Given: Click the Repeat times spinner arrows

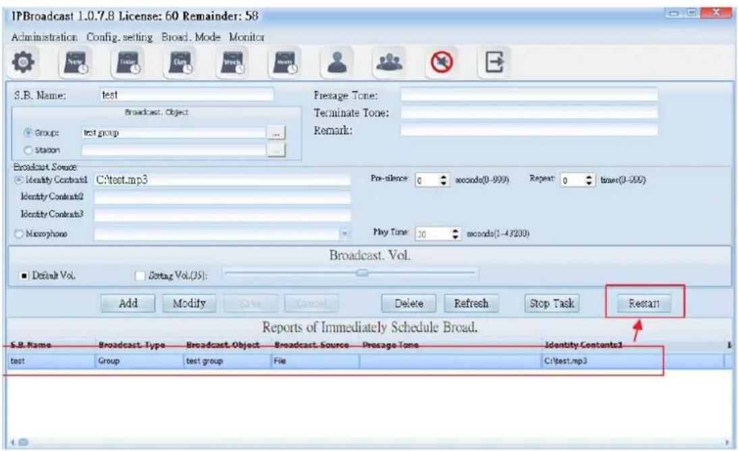Looking at the screenshot, I should 589,180.
